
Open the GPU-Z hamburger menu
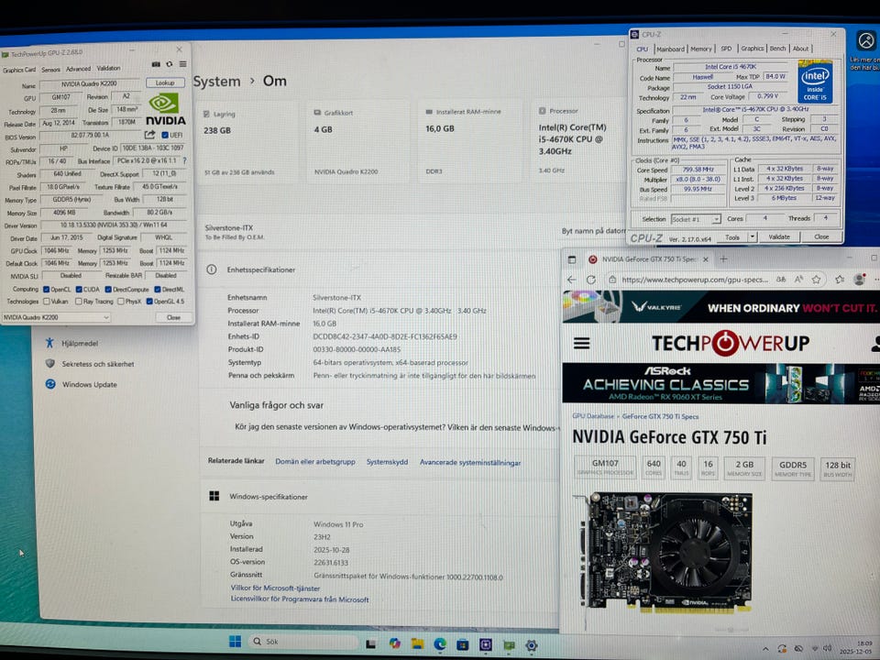(183, 64)
